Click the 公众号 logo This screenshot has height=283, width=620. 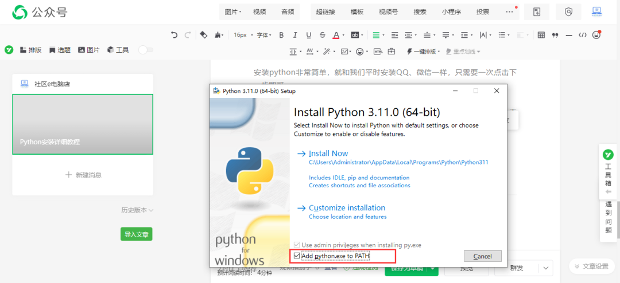[x=40, y=12]
